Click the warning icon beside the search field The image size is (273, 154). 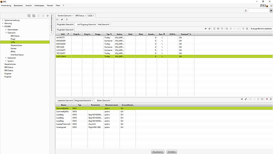(x=246, y=11)
